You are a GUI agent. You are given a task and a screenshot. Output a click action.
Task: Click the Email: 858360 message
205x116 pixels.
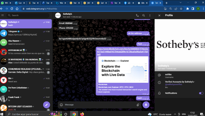[68, 23]
